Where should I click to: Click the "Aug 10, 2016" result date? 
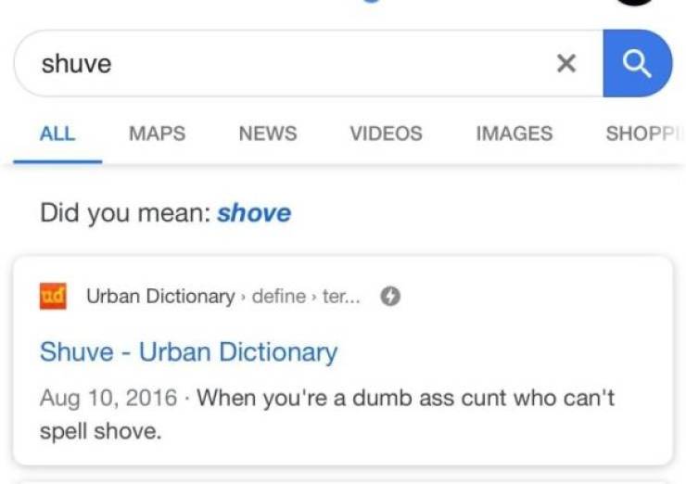coord(108,399)
